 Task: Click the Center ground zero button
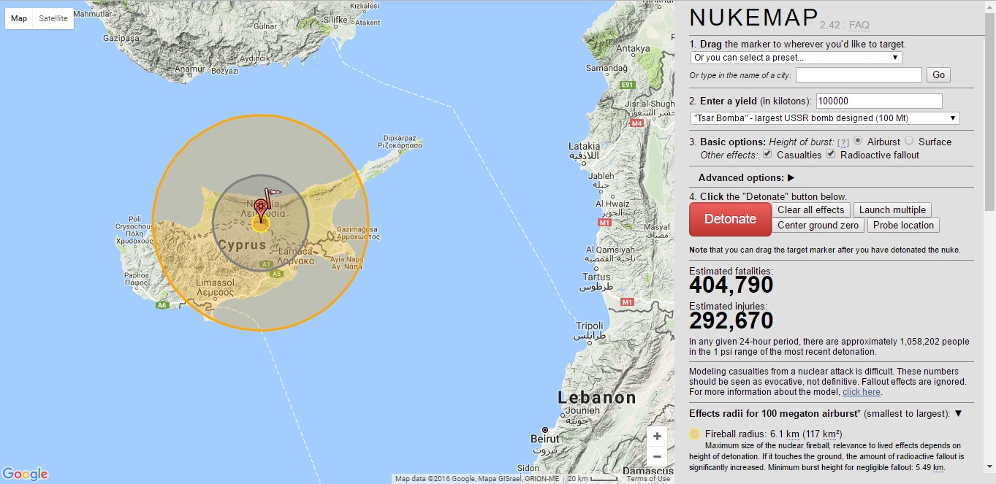pyautogui.click(x=818, y=226)
